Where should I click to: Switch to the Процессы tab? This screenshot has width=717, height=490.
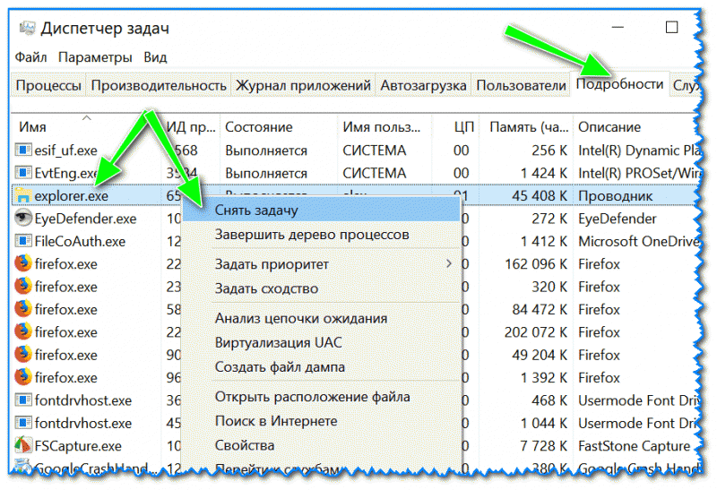pyautogui.click(x=48, y=85)
